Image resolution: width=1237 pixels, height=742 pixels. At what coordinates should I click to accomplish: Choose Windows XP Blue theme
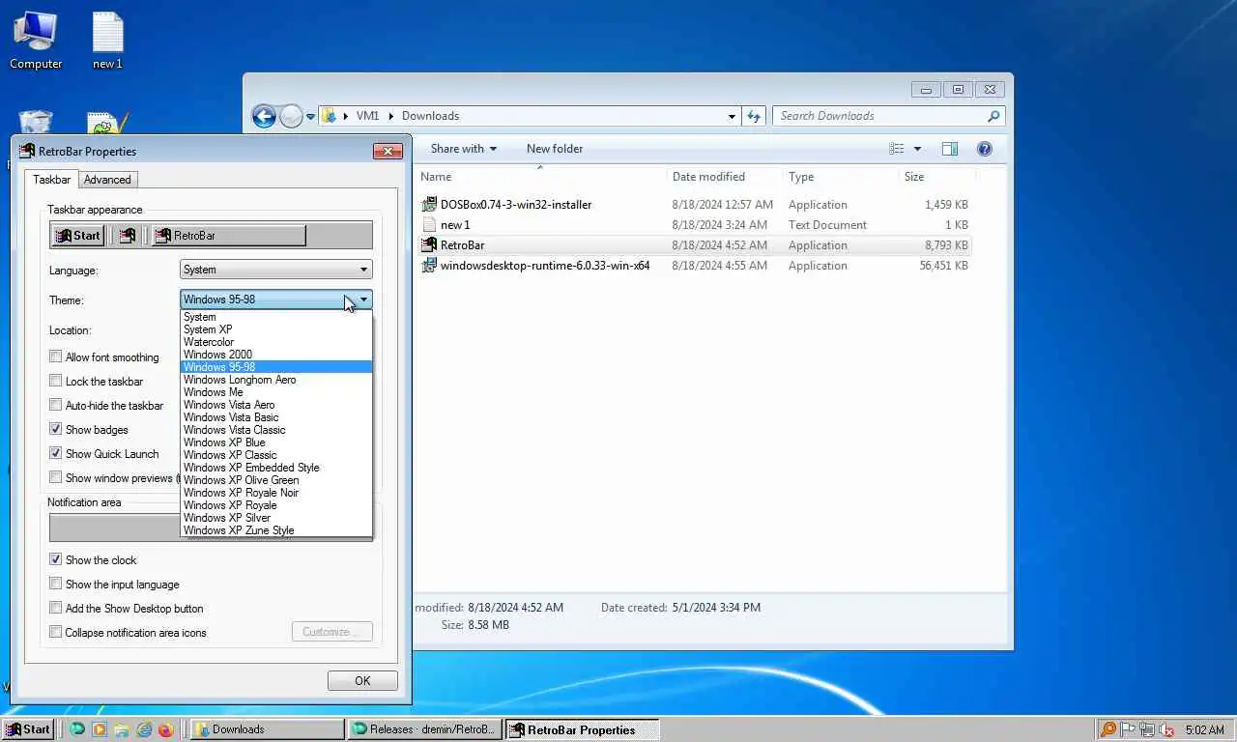[275, 442]
